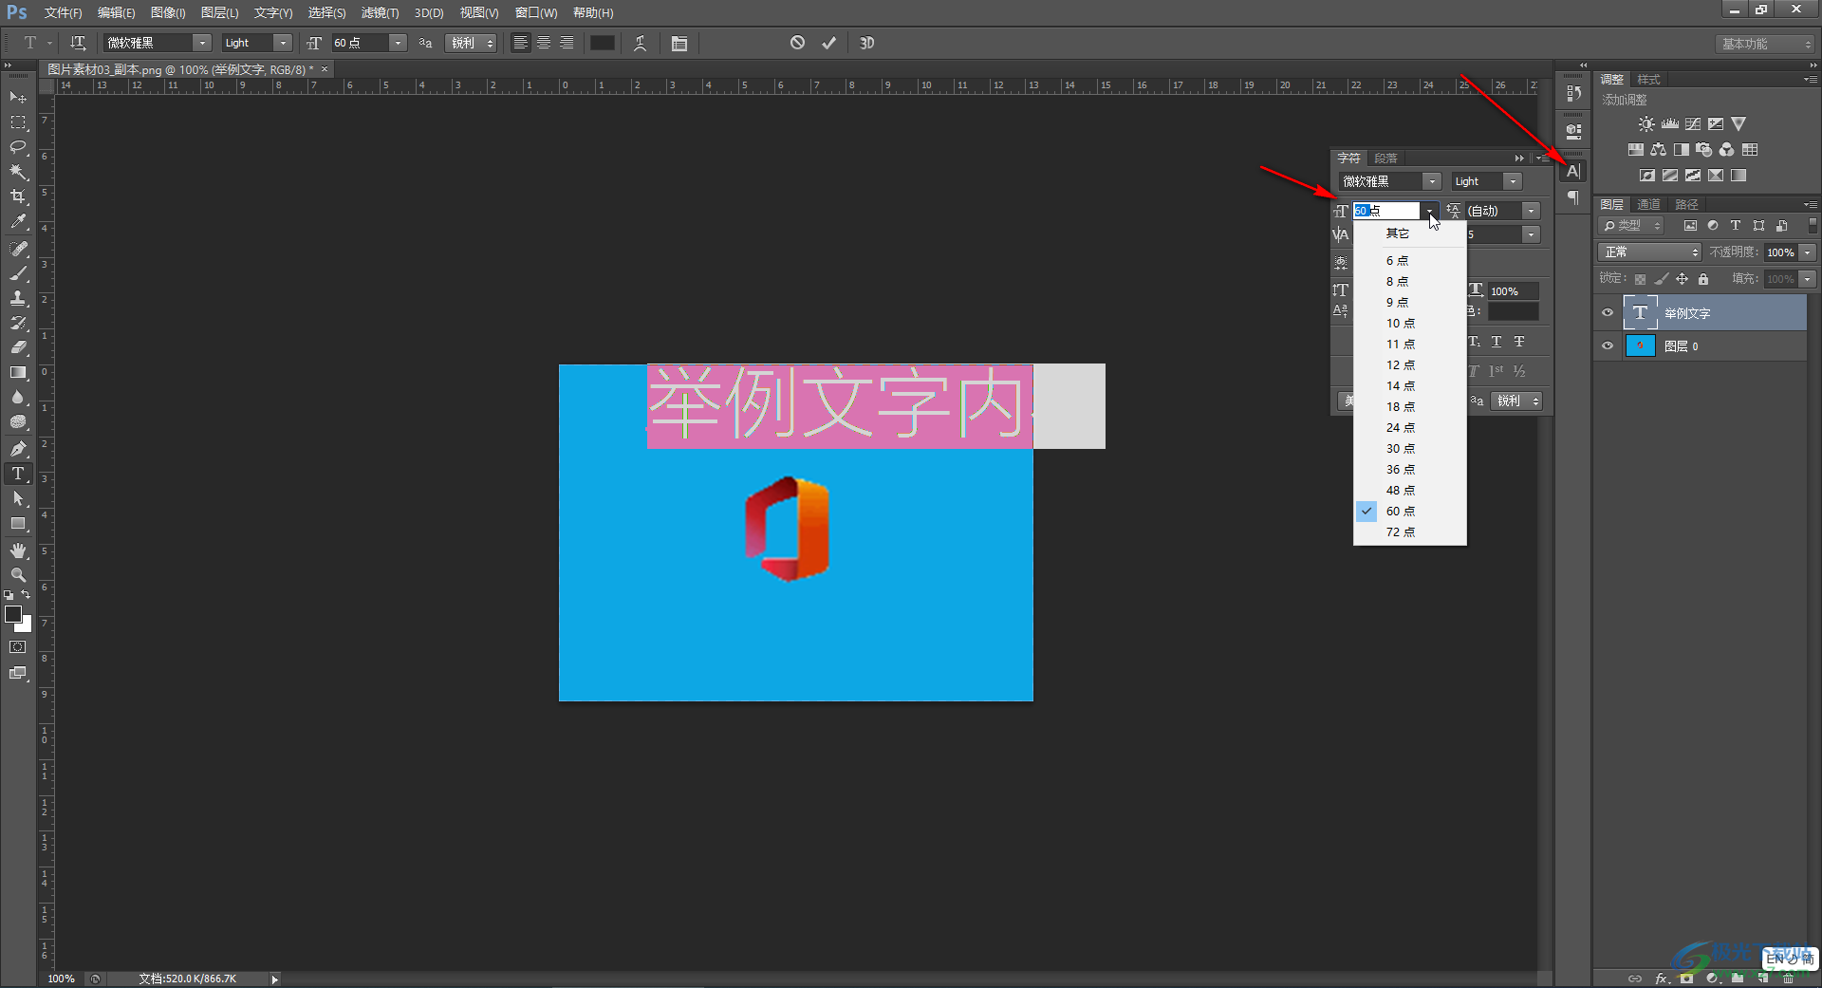The width and height of the screenshot is (1822, 988).
Task: Select the Clone Stamp tool
Action: coord(18,298)
